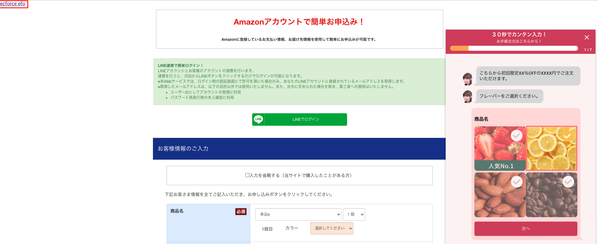Screen dimensions: 598x244
Task: Toggle the checkmark on lemon image
Action: [567, 136]
